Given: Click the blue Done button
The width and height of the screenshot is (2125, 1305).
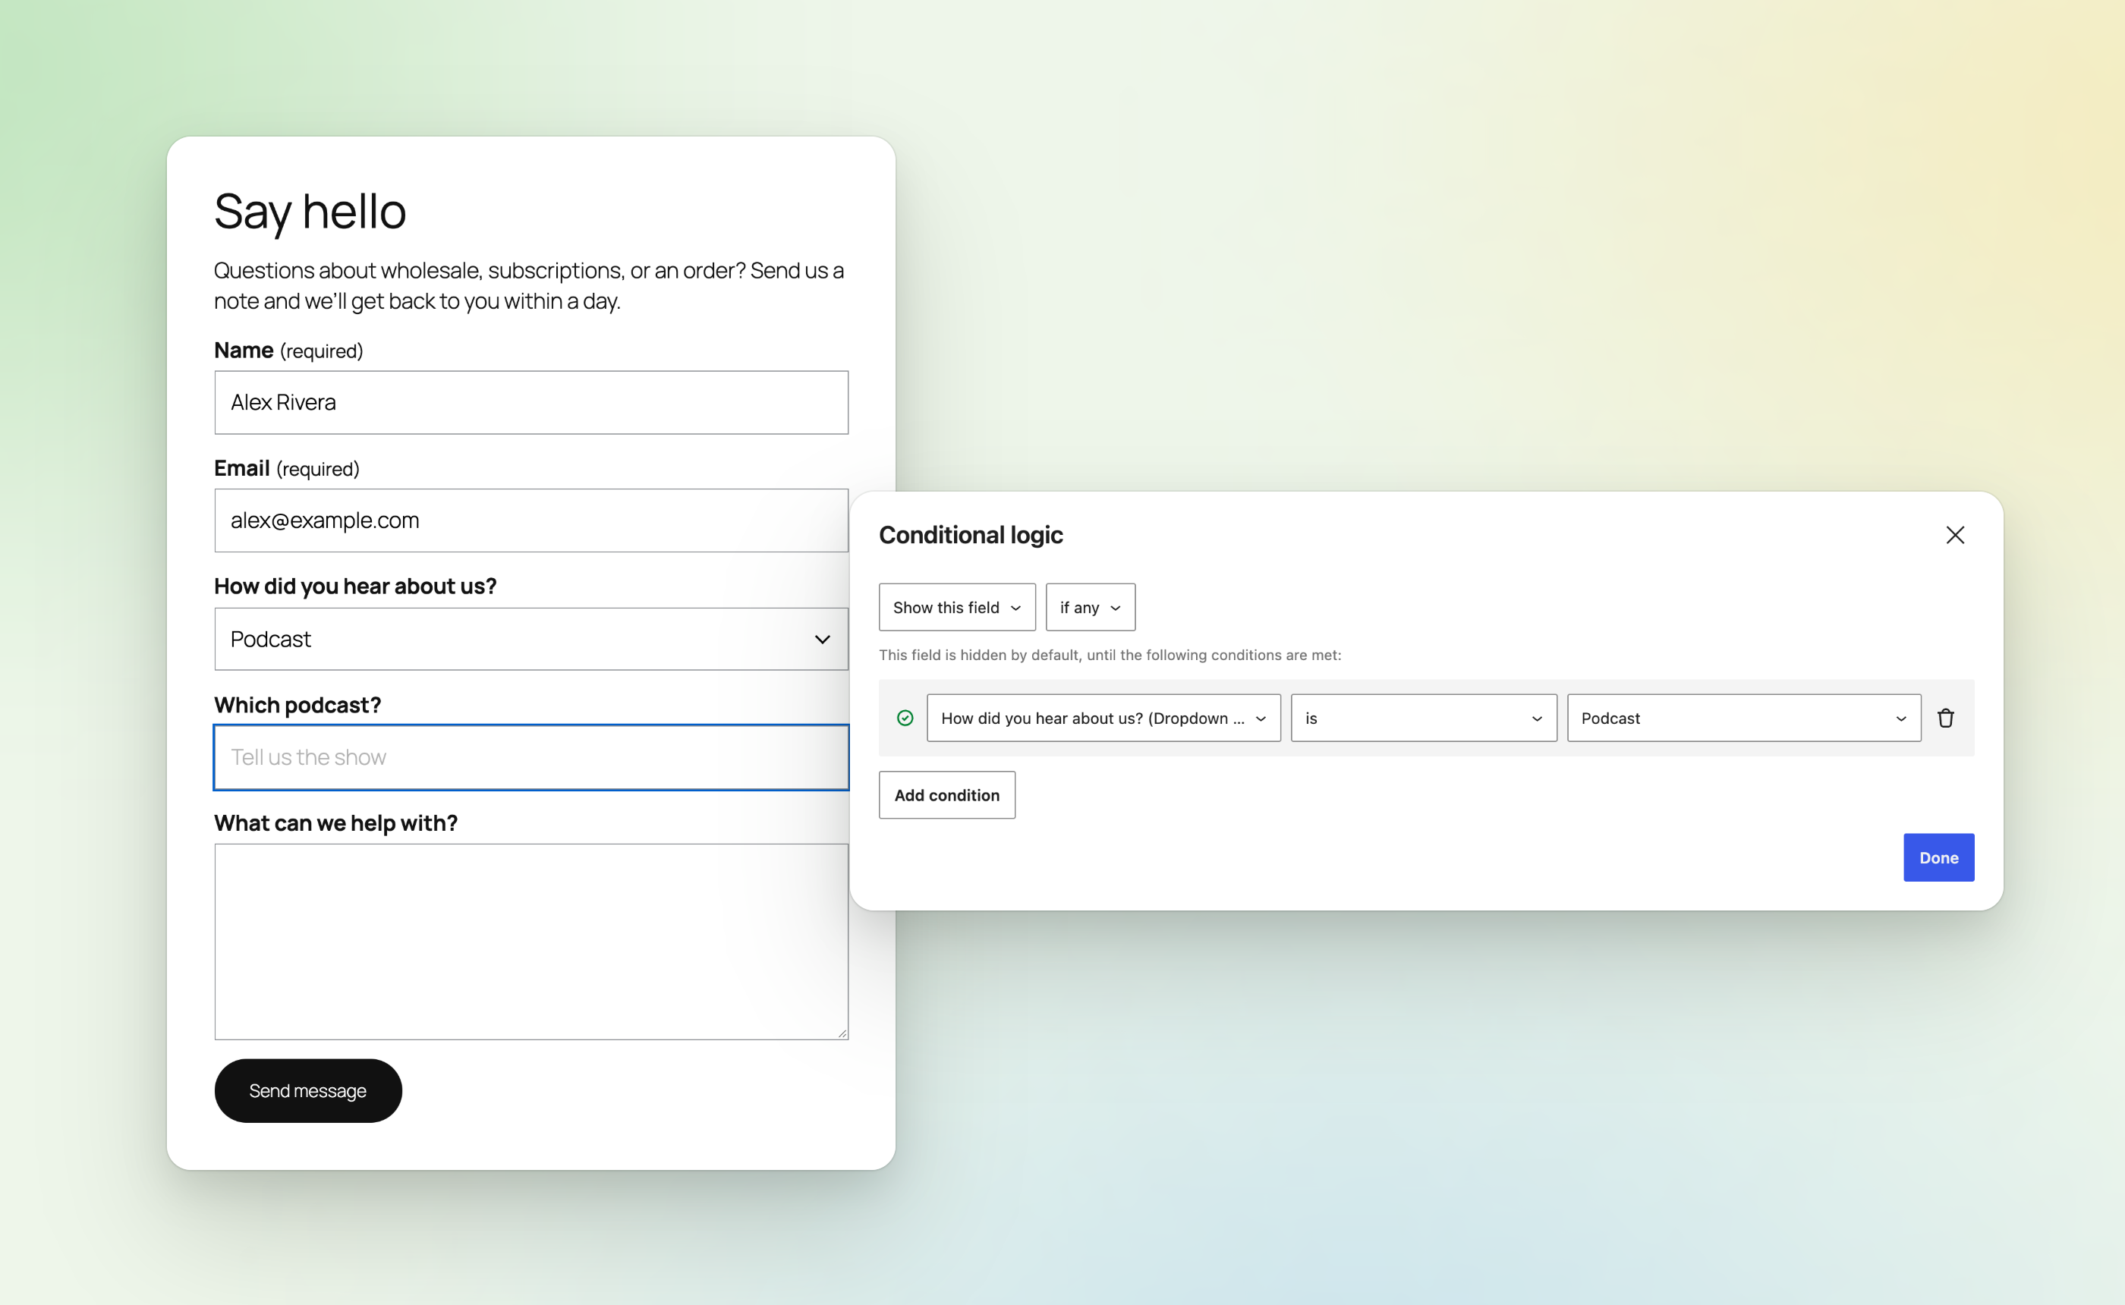Looking at the screenshot, I should click(1938, 858).
